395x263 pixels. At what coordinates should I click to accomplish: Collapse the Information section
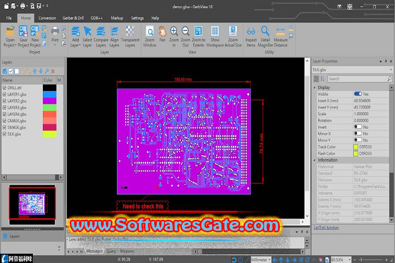click(x=314, y=160)
